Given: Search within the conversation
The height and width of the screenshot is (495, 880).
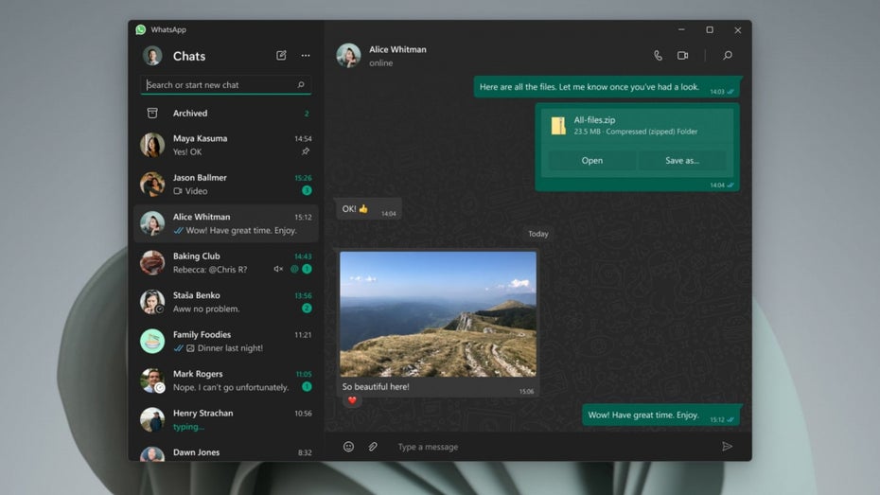Looking at the screenshot, I should point(727,56).
